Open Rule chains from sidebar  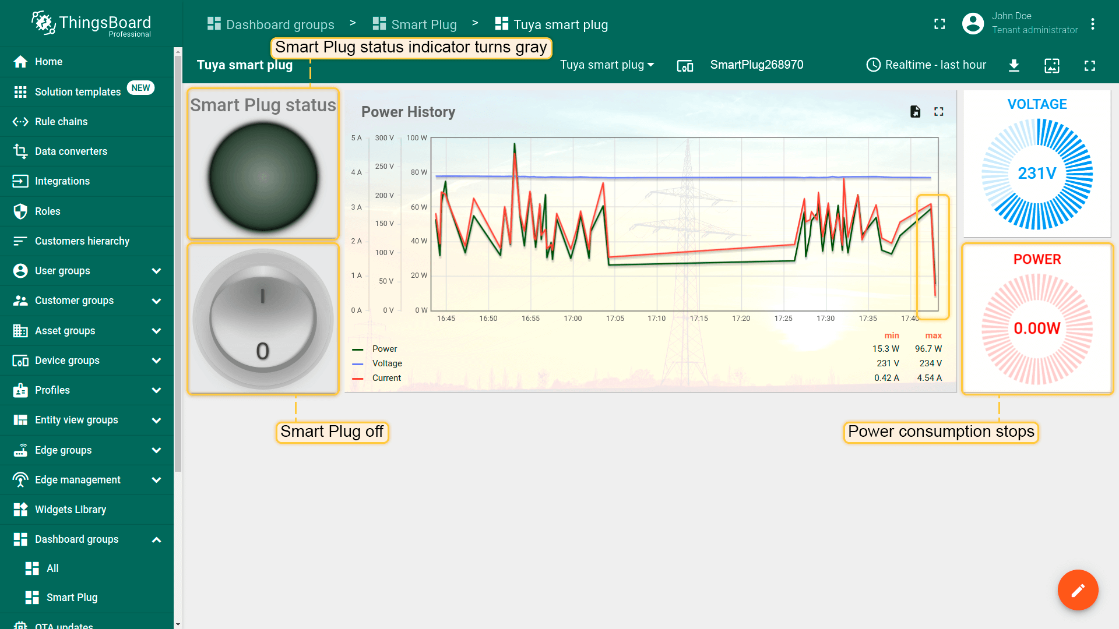point(61,122)
